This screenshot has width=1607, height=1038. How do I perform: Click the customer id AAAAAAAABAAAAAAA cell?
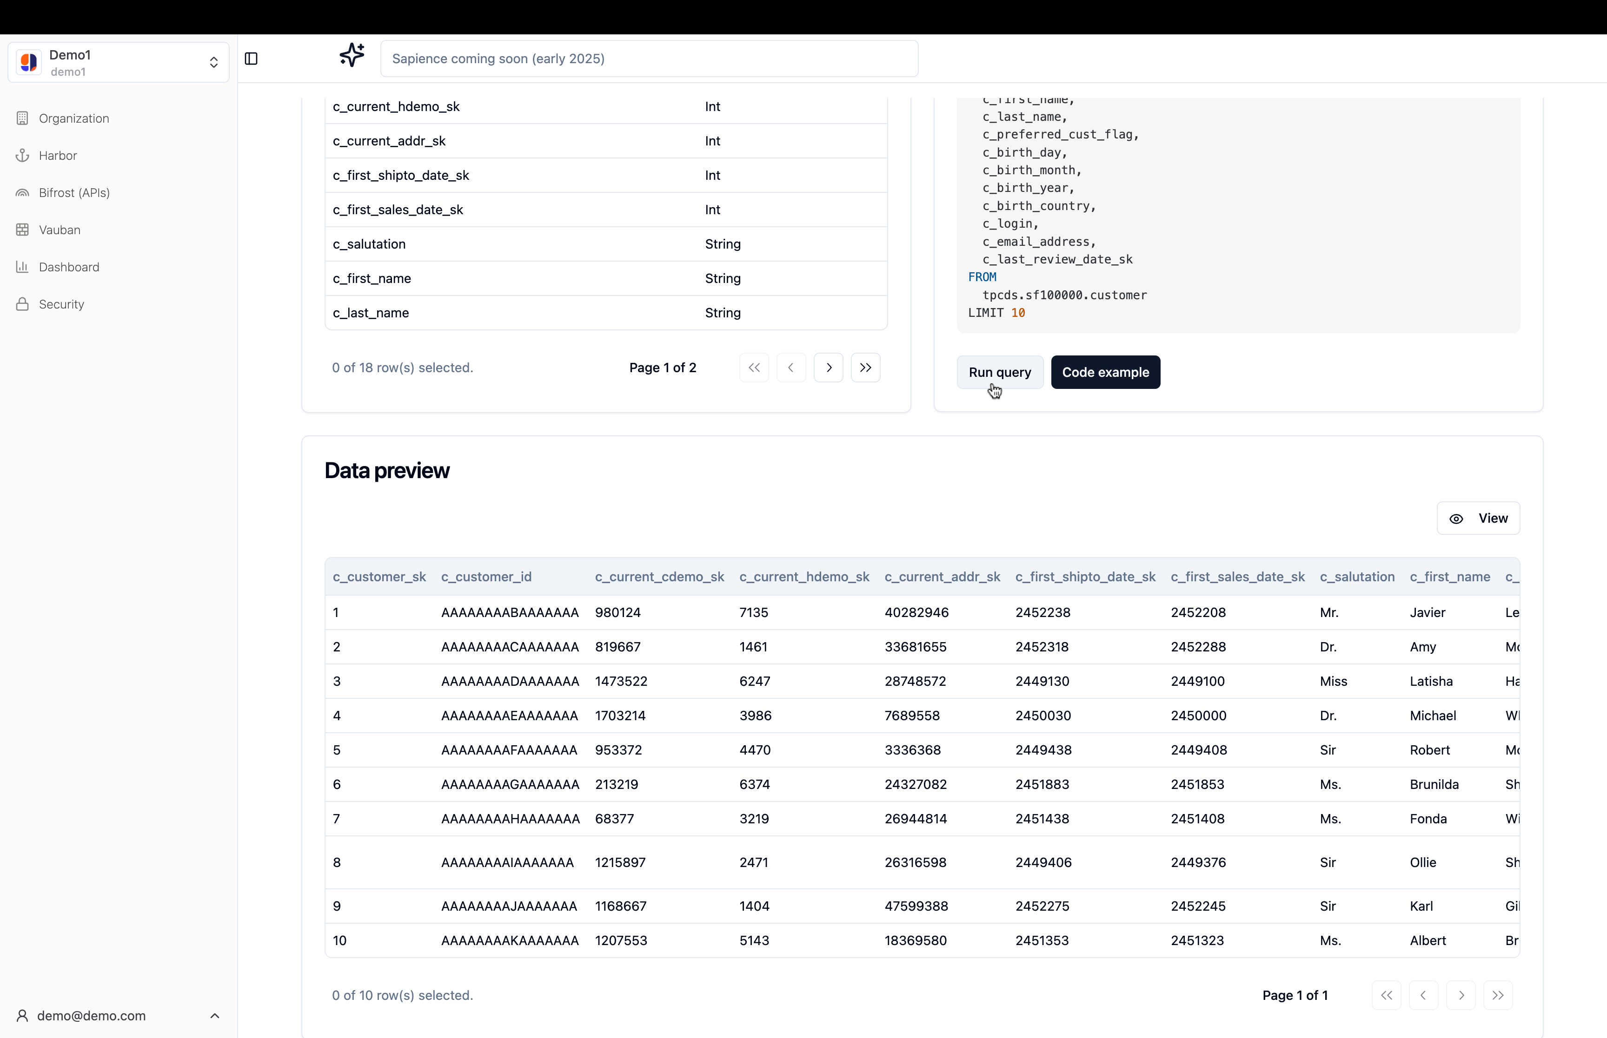[x=510, y=612]
